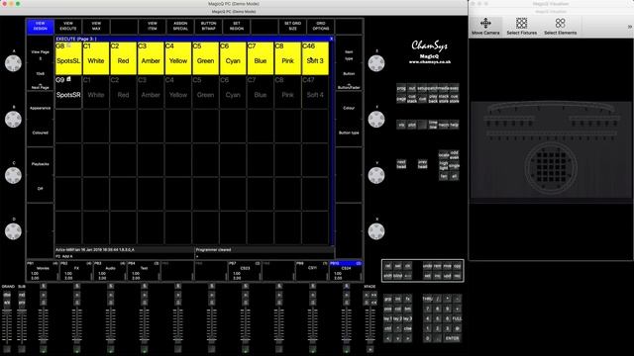
Task: Open Playbacks Off option
Action: tap(40, 176)
